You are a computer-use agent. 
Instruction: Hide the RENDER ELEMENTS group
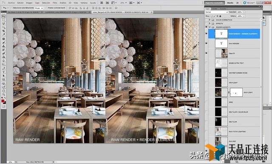206,27
